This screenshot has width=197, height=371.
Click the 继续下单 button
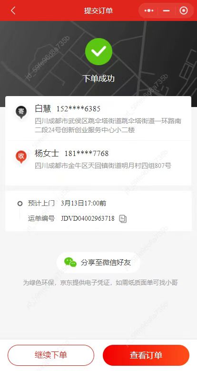click(51, 355)
